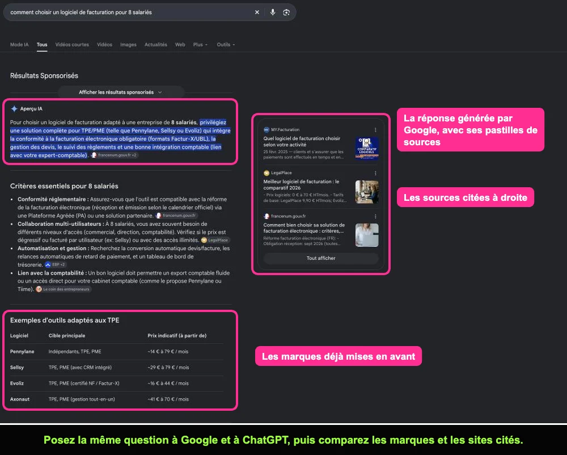Image resolution: width=567 pixels, height=455 pixels.
Task: Click the LegalPlace site favicon
Action: point(266,173)
